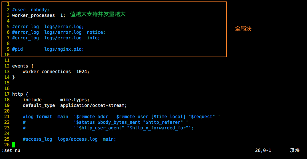Click the #pid logs/nginx.pid comment
This screenshot has width=307, height=159.
[x=48, y=49]
